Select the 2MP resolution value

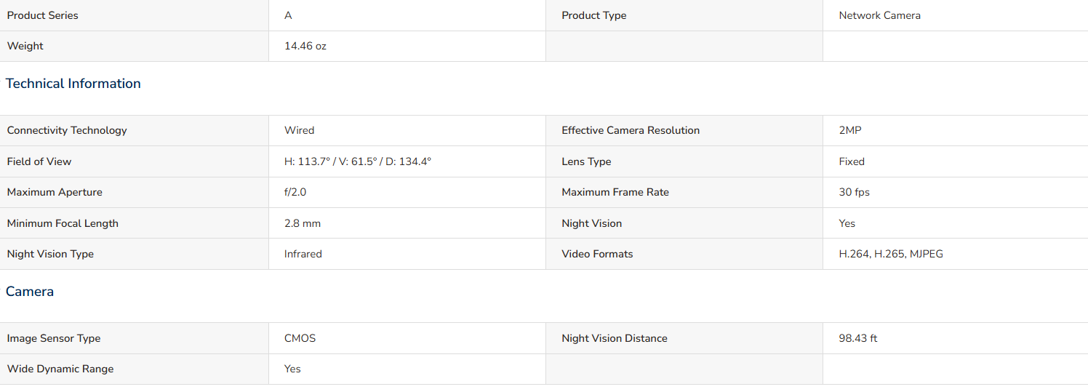(850, 130)
